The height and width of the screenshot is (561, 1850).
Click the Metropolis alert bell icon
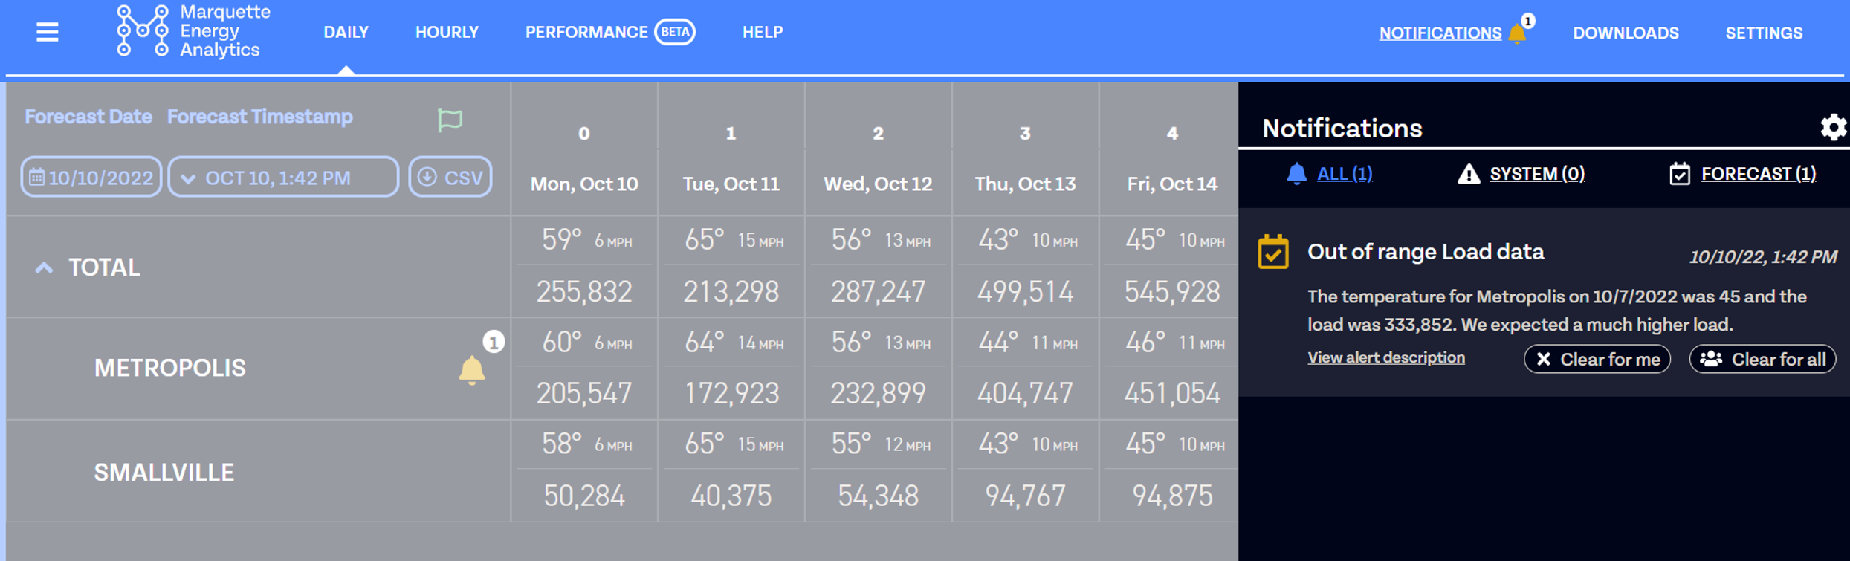point(472,369)
